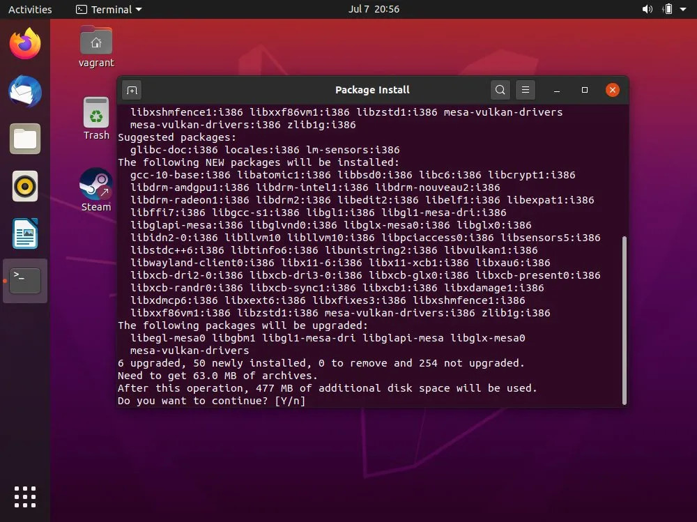
Task: Click the '6 upgraded, 50 newly installed' line
Action: pos(321,363)
